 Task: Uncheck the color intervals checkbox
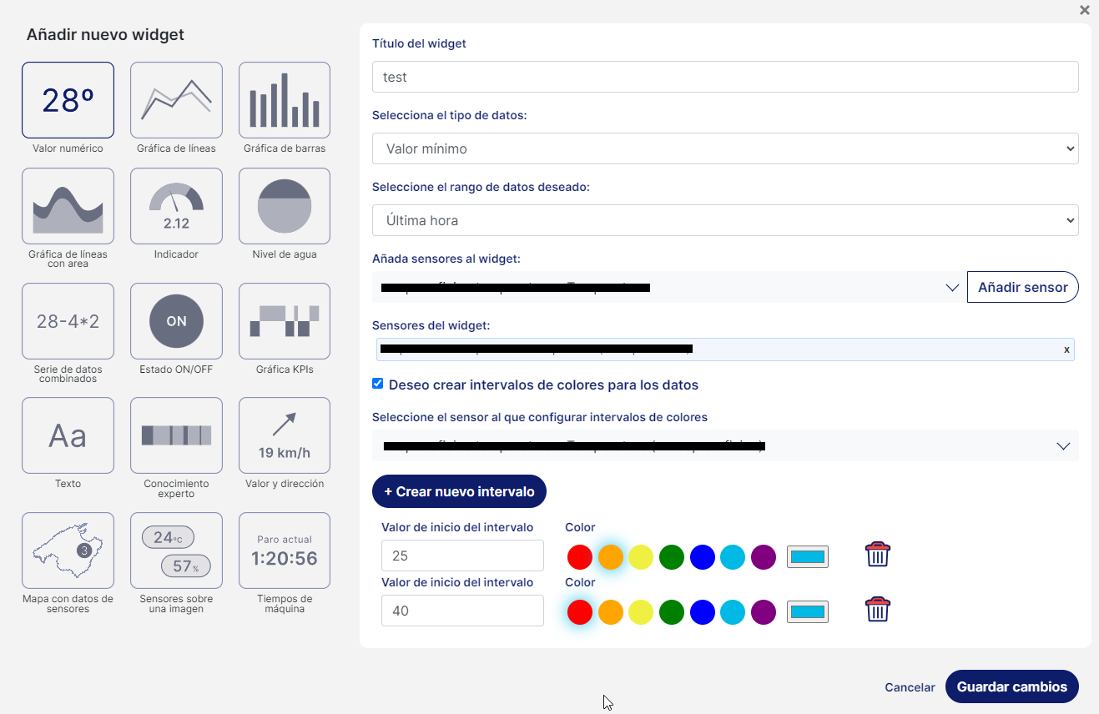pyautogui.click(x=378, y=384)
